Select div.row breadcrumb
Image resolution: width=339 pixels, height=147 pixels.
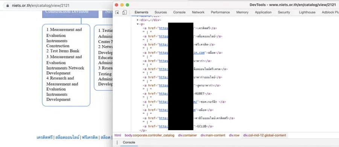tap(234, 135)
